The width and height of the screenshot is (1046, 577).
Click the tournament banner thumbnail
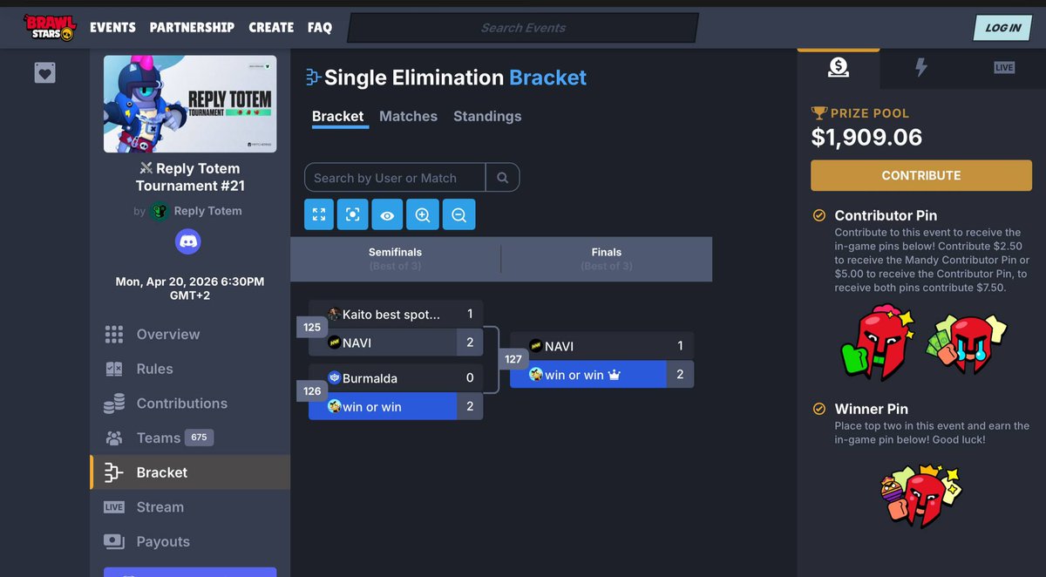click(190, 104)
